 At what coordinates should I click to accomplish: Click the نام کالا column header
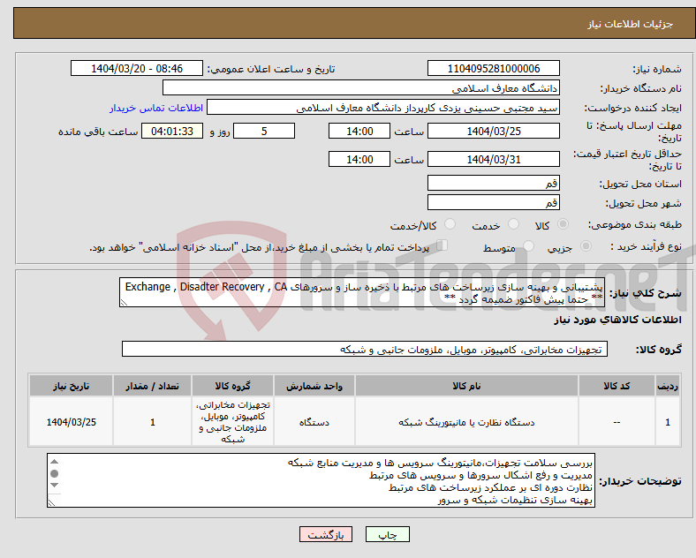pos(466,386)
